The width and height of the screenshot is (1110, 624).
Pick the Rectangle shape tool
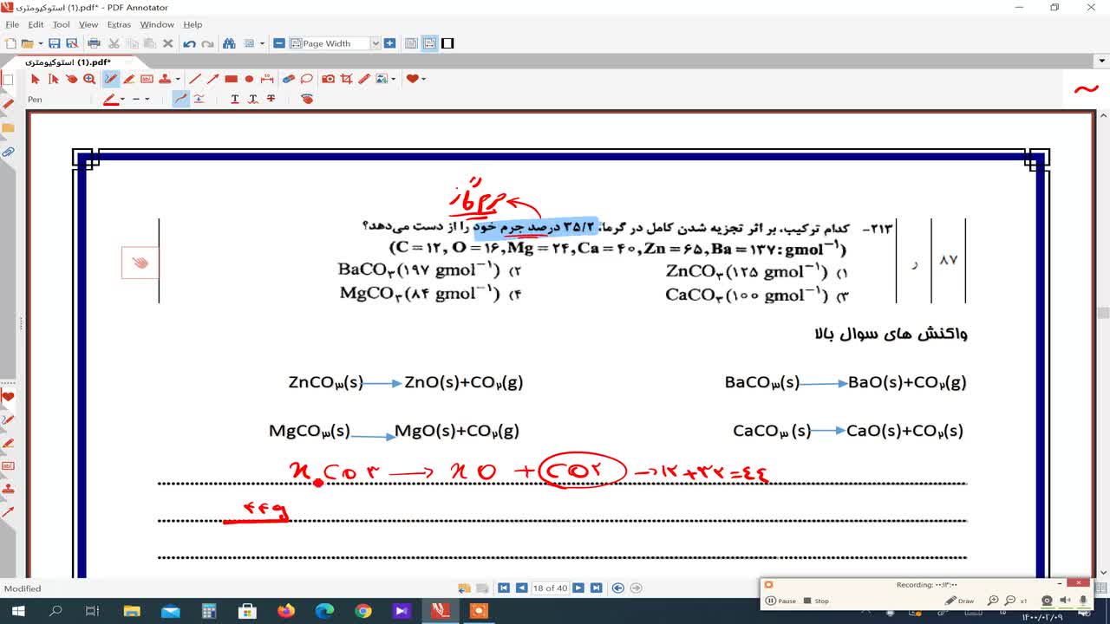231,79
